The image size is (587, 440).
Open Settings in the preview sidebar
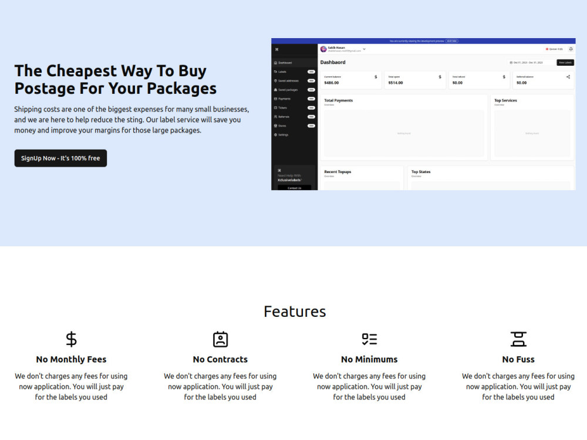tap(294, 135)
